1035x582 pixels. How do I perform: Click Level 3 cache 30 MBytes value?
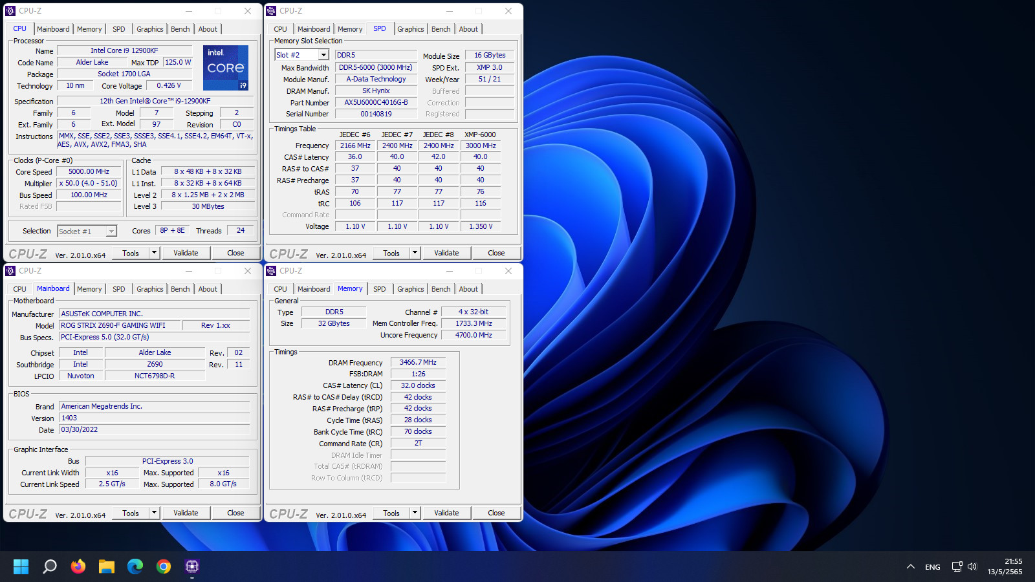(x=208, y=206)
